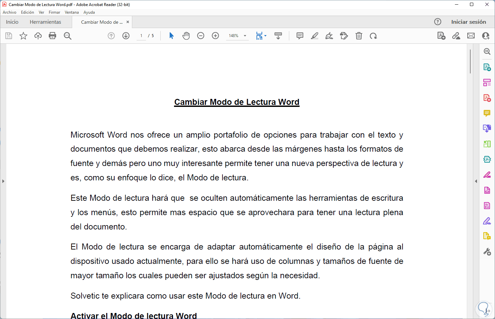Click the current page number field
Image resolution: width=495 pixels, height=319 pixels.
tap(141, 36)
